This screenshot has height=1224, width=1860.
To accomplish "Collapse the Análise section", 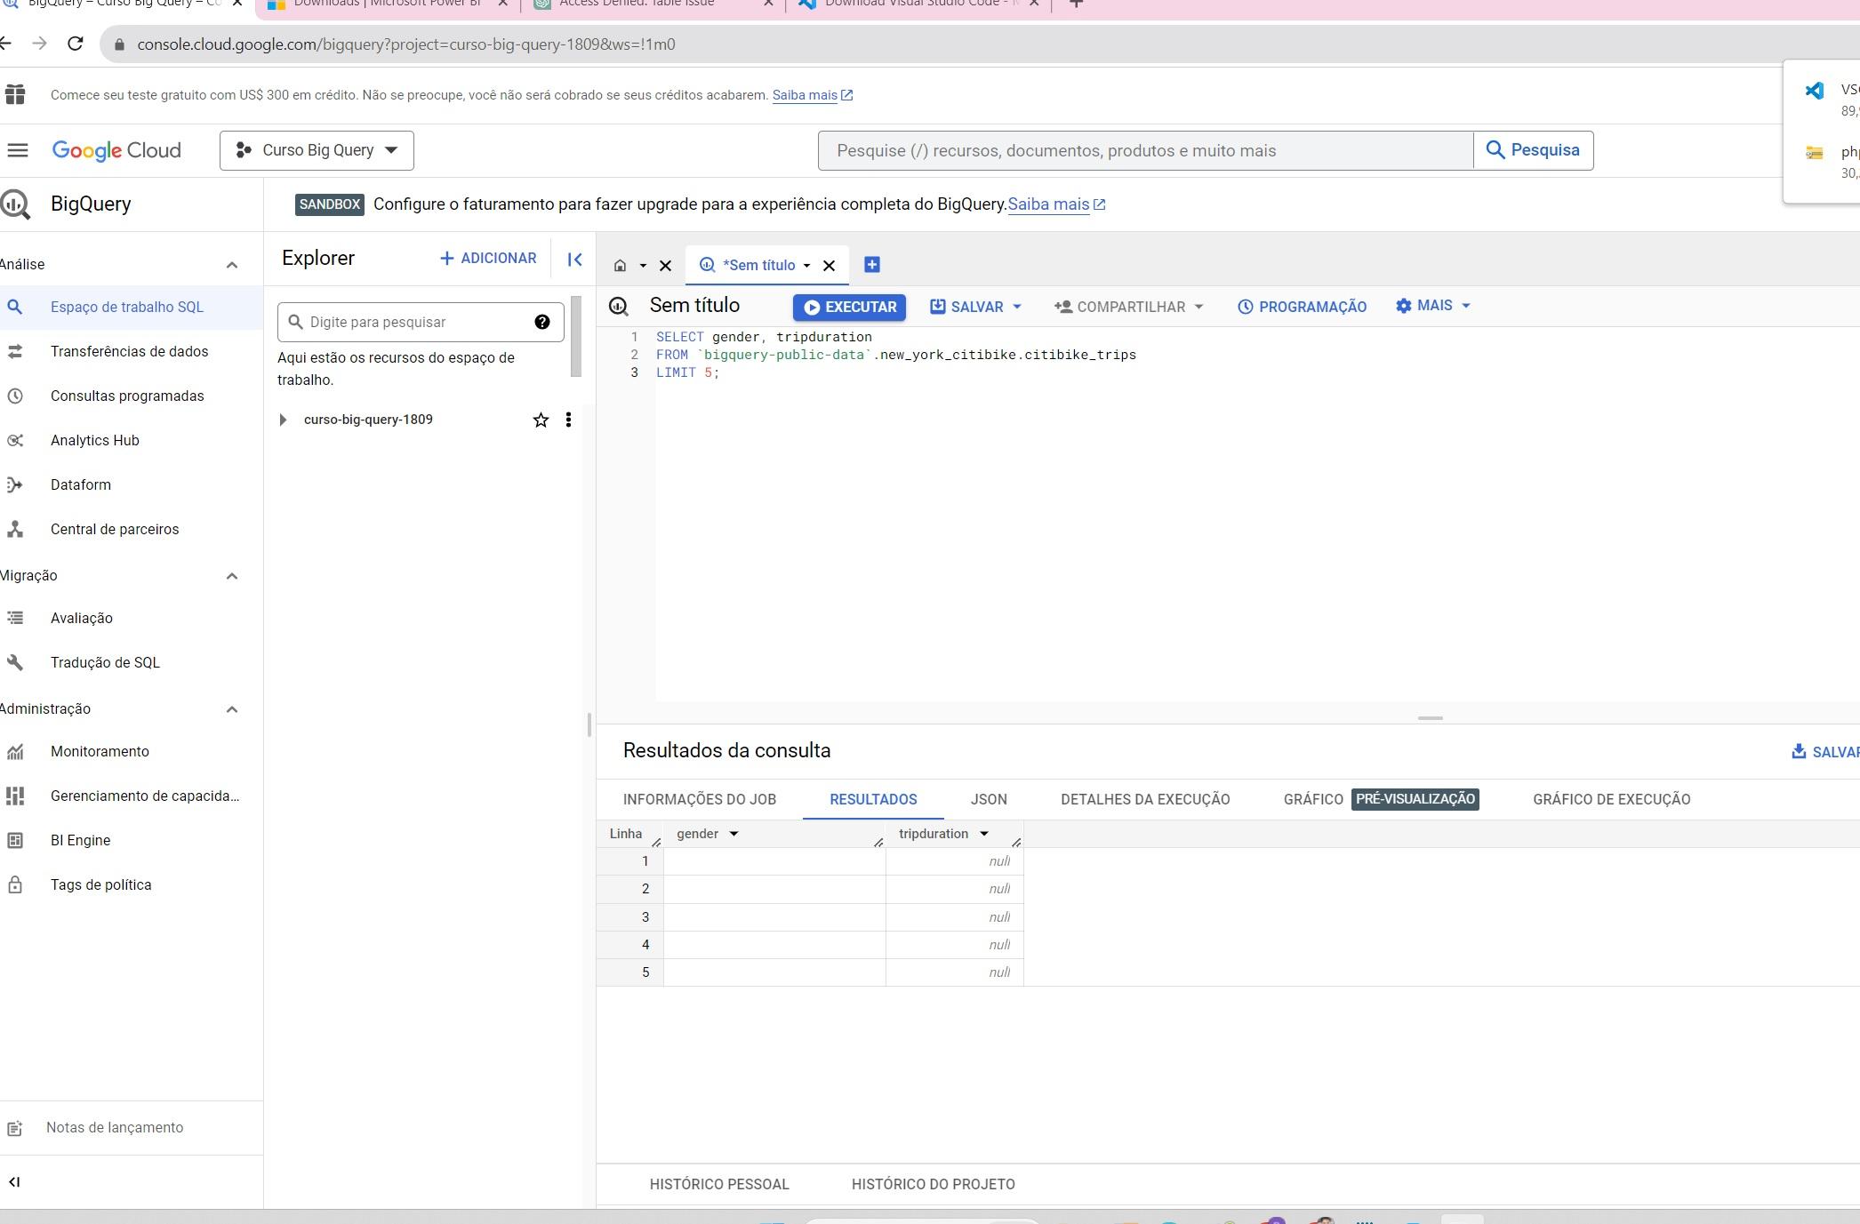I will pyautogui.click(x=232, y=265).
